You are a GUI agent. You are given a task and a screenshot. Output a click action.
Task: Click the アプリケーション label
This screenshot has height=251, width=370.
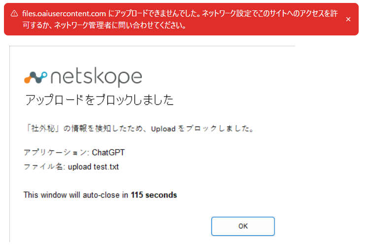click(x=55, y=152)
